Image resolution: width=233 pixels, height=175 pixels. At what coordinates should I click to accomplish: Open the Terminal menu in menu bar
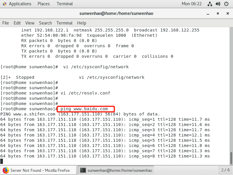(64, 23)
